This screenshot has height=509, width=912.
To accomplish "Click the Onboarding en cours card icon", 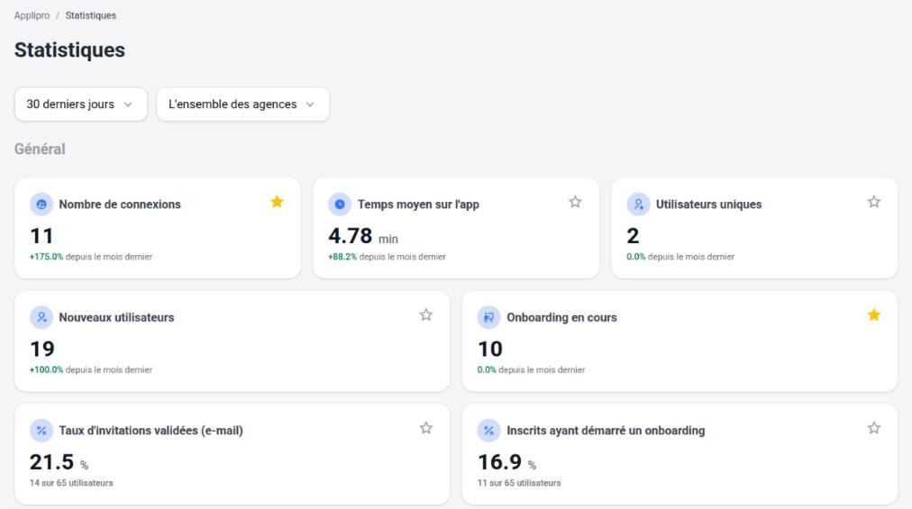I will (488, 317).
